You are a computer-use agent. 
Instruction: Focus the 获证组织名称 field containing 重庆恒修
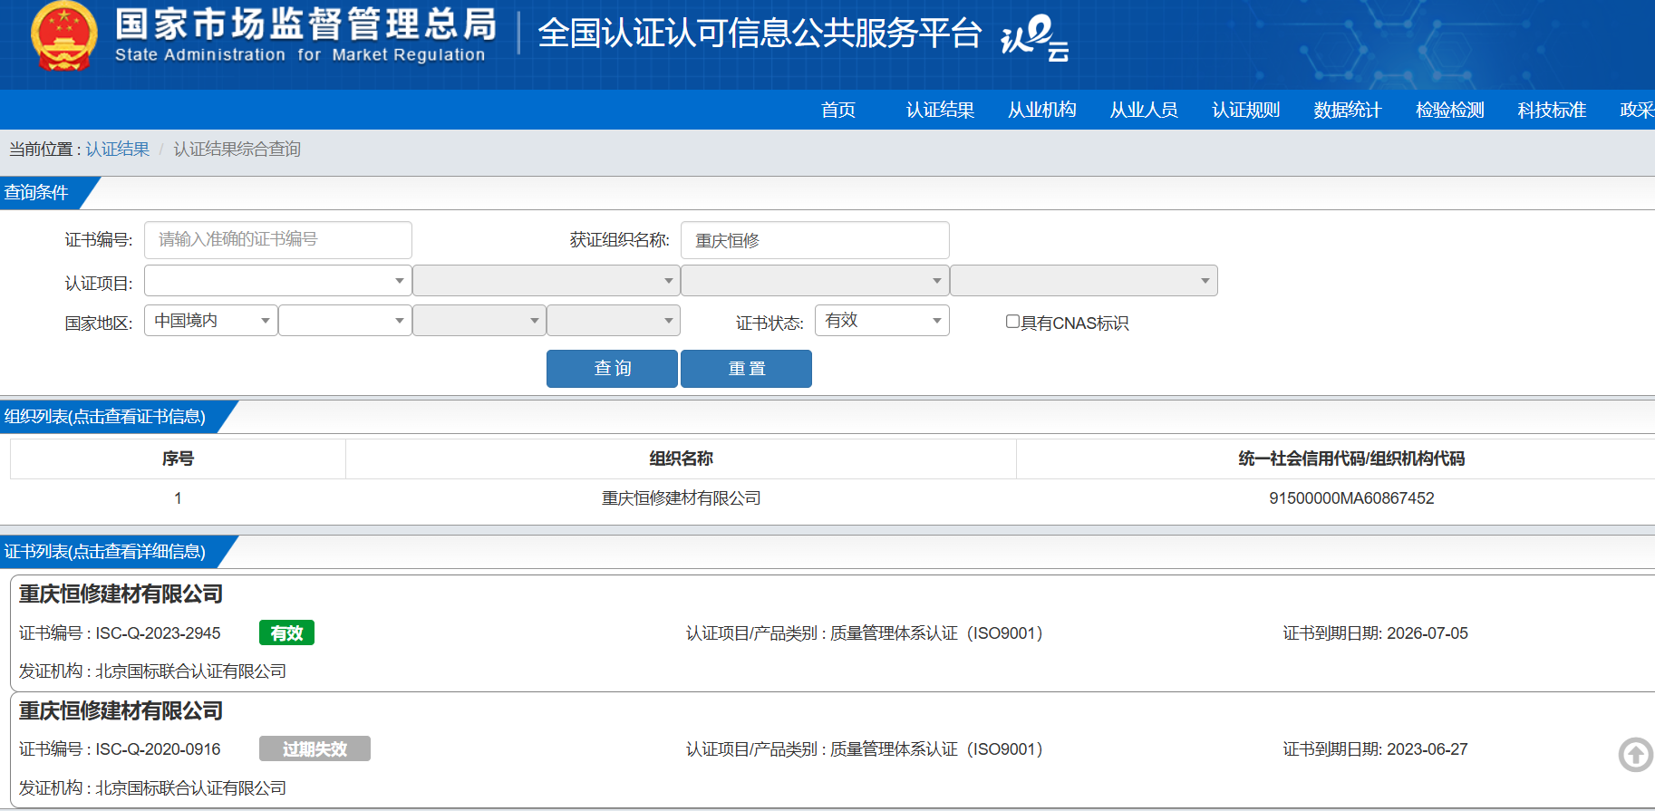[x=815, y=240]
